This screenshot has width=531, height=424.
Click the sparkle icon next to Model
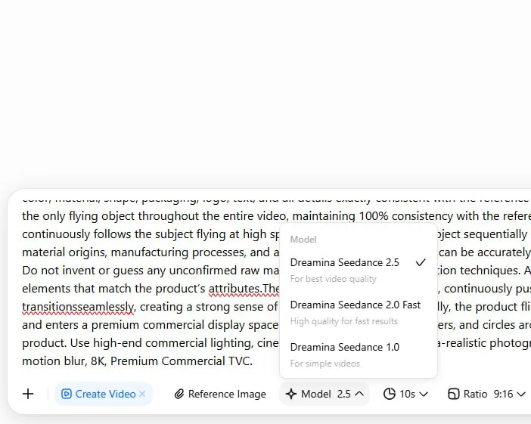pyautogui.click(x=291, y=394)
